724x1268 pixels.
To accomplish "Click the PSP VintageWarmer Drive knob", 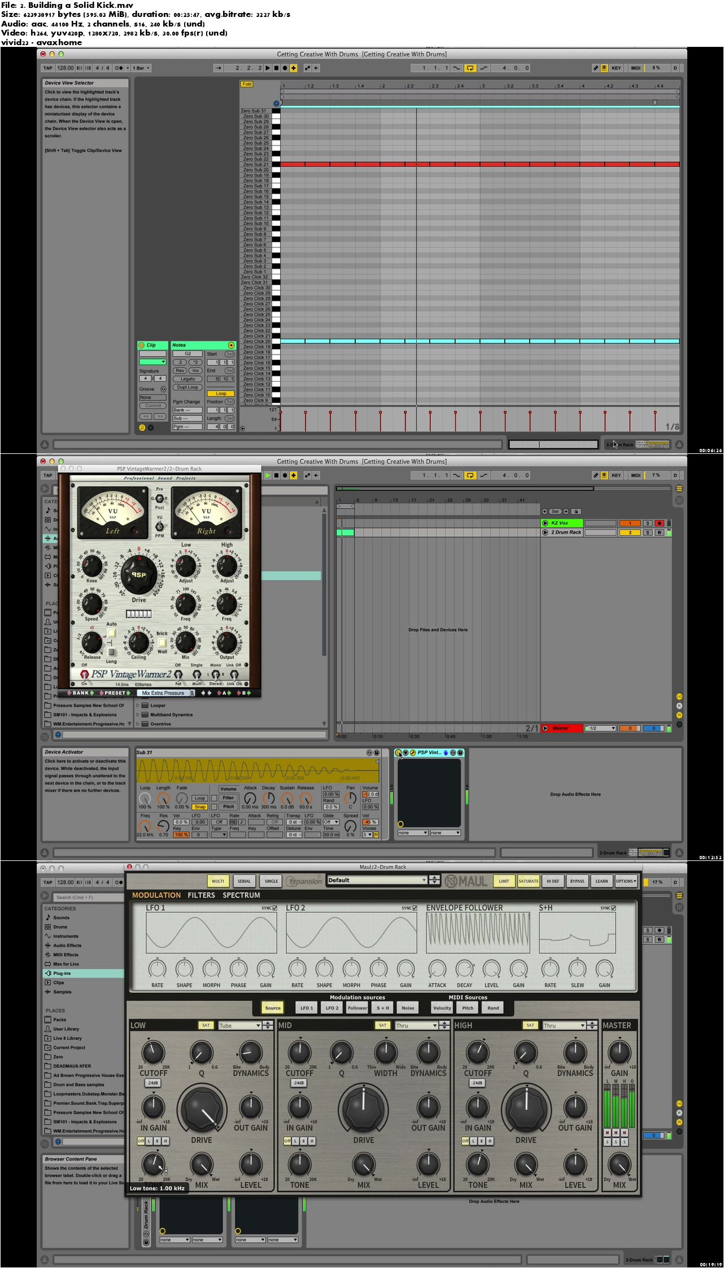I will (x=139, y=575).
